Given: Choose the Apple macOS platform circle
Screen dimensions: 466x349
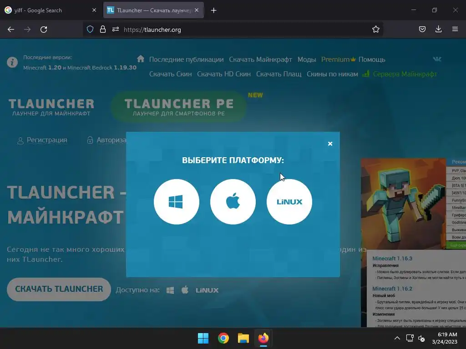Looking at the screenshot, I should point(233,202).
